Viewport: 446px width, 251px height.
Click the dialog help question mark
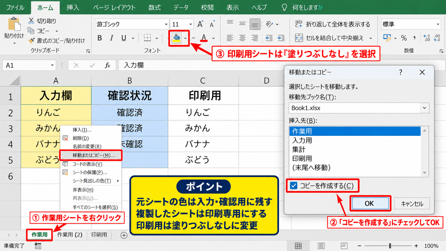[x=400, y=72]
